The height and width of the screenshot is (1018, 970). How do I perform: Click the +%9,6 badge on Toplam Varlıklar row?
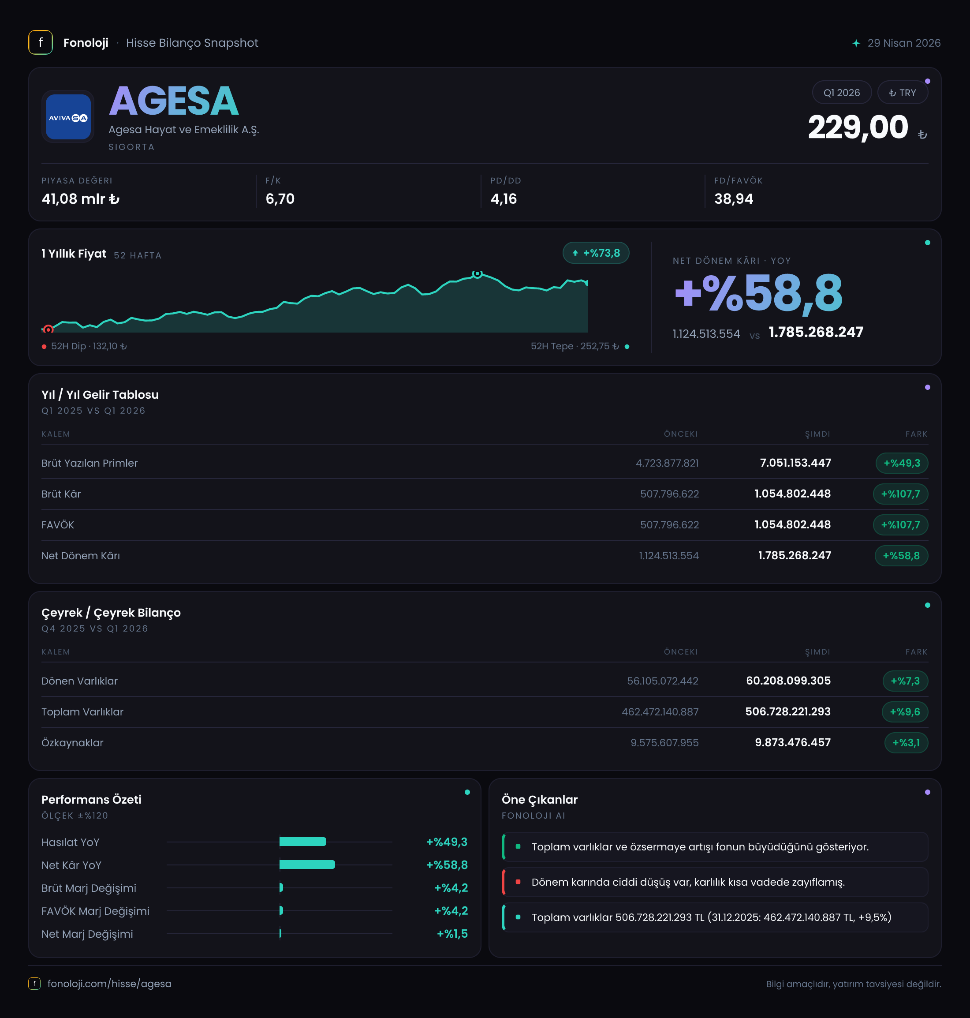click(x=905, y=712)
